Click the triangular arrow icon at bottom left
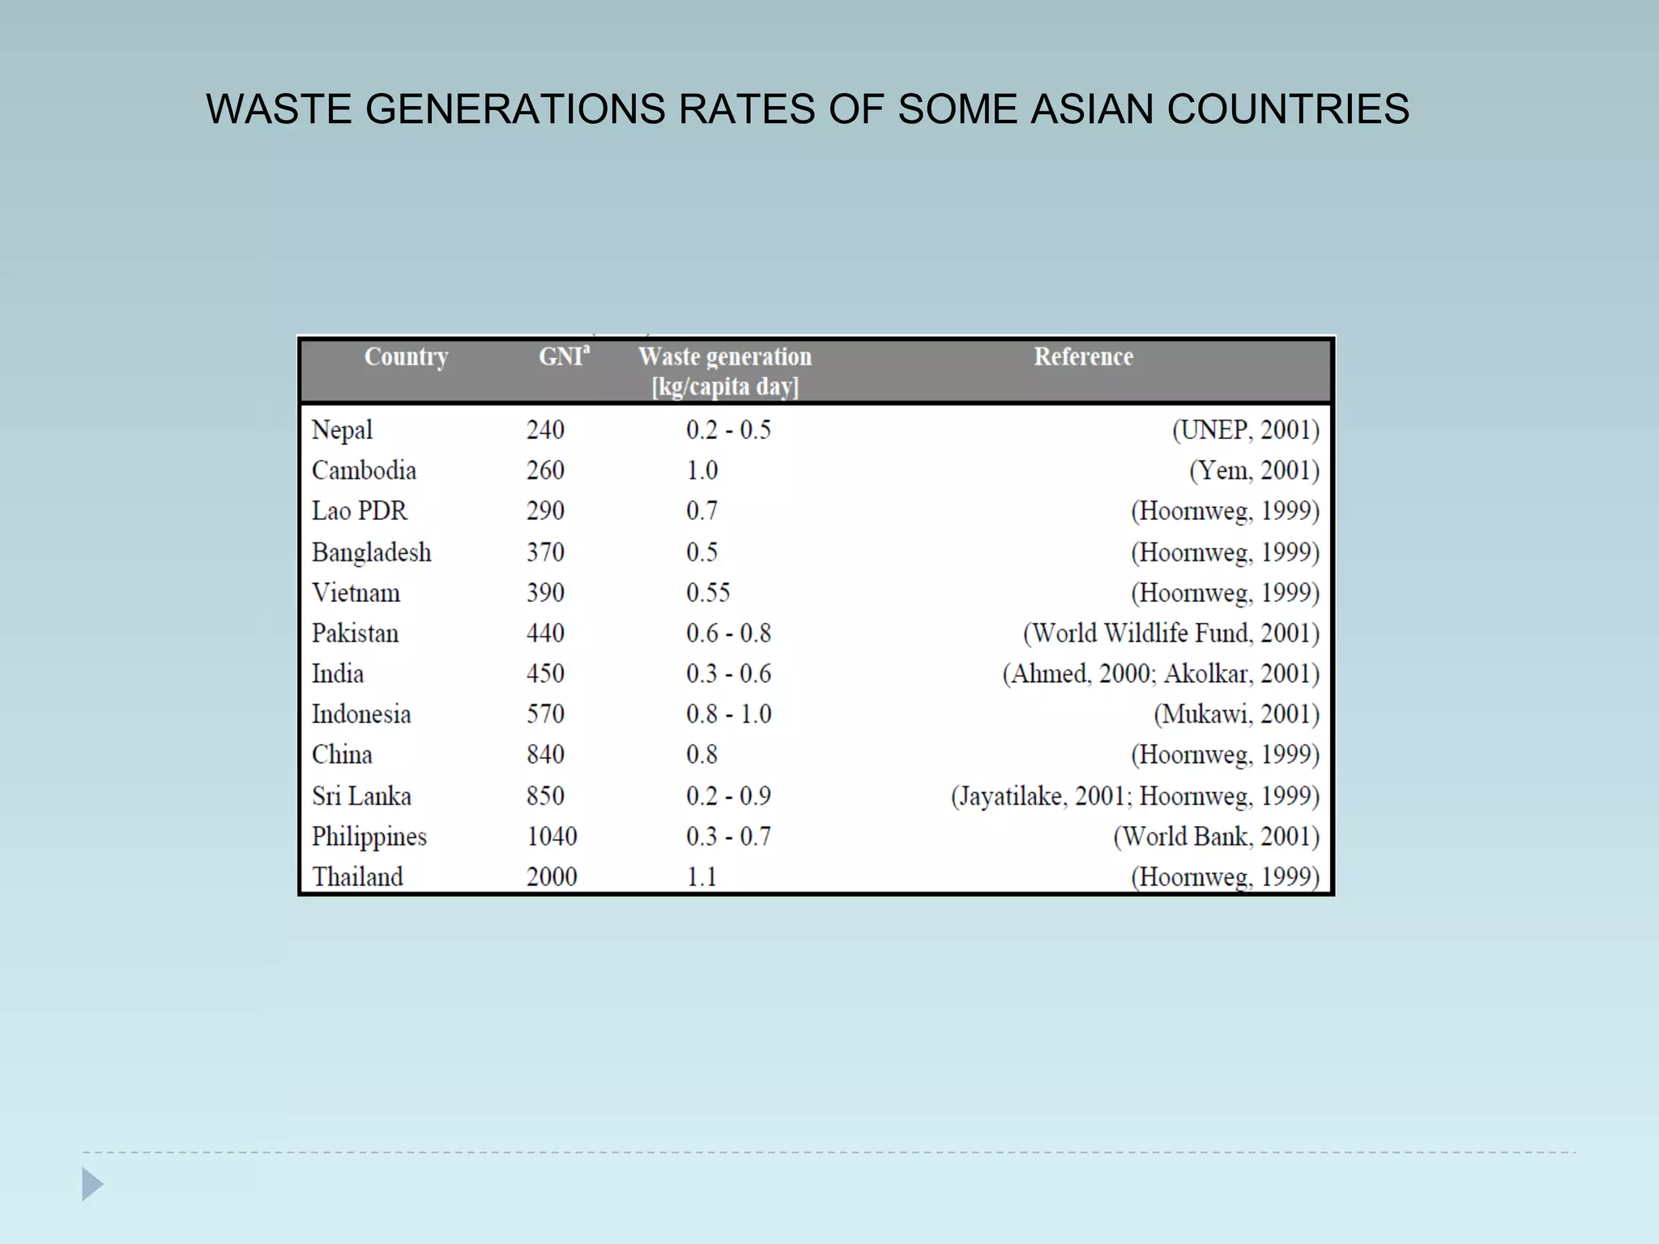The image size is (1659, 1244). (93, 1184)
